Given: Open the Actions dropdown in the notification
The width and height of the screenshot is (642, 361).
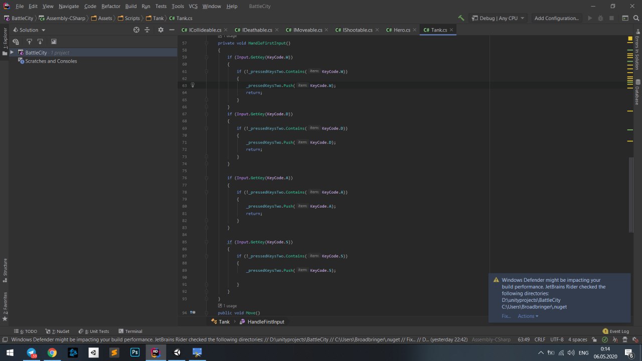Looking at the screenshot, I should coord(528,316).
